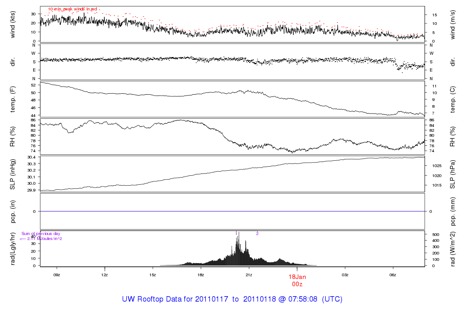Image resolution: width=465 pixels, height=317 pixels.
Task: Select the 'pcp. (in)' axis label
Action: click(12, 211)
